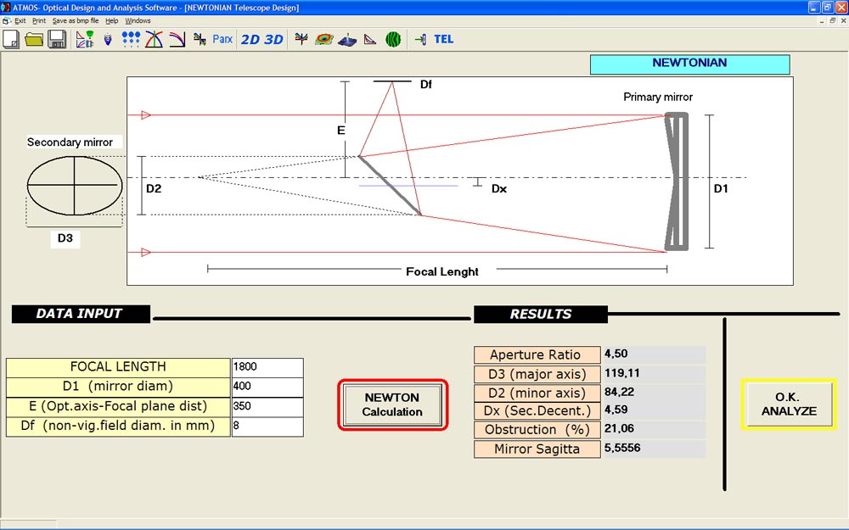Click the RESULTS heading
This screenshot has width=849, height=530.
click(x=540, y=315)
